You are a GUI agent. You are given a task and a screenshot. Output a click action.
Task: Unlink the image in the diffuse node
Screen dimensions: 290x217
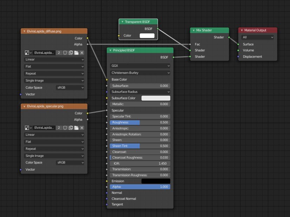tap(82, 53)
